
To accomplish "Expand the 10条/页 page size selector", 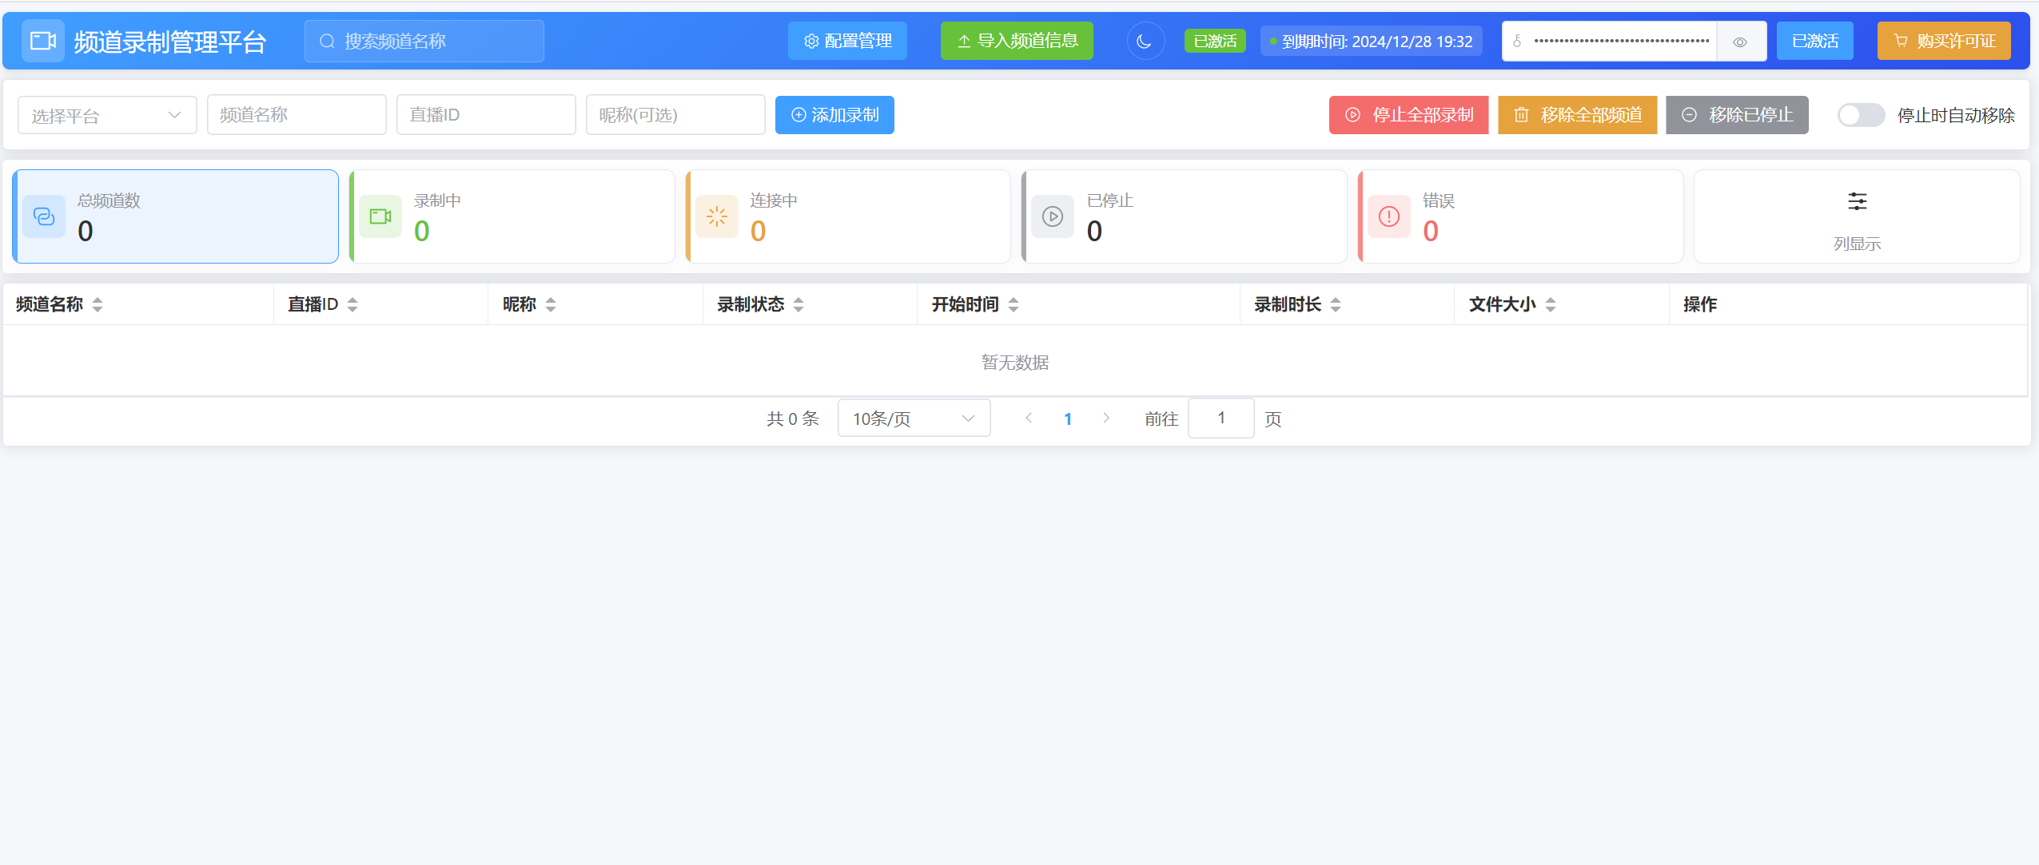I will pyautogui.click(x=914, y=418).
